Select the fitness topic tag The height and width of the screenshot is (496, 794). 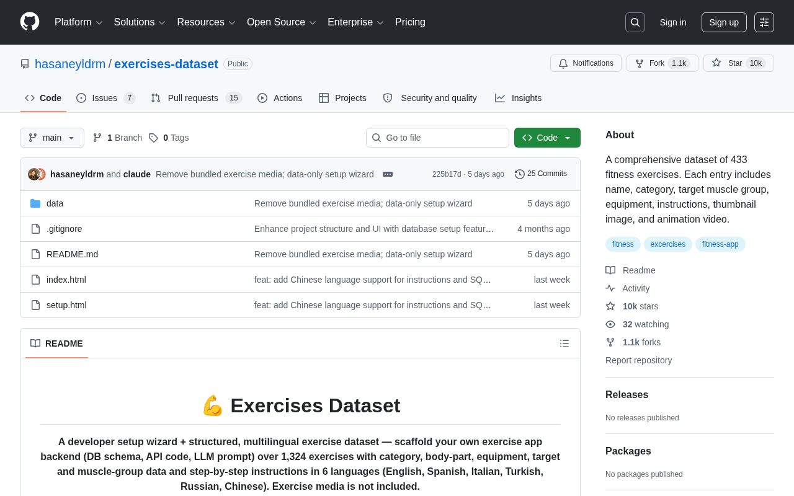click(x=623, y=244)
